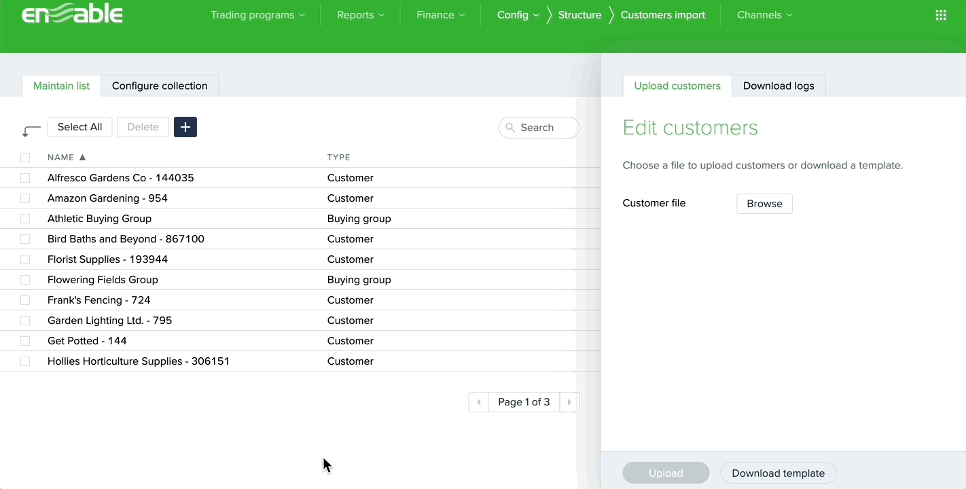Open the Reports dropdown menu

coord(361,15)
